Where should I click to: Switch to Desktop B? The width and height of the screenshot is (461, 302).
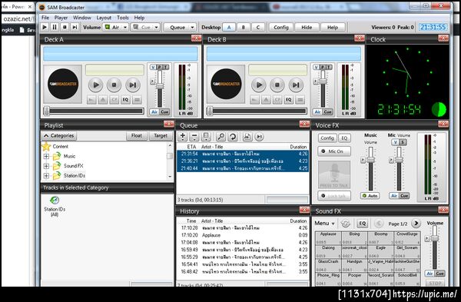244,28
